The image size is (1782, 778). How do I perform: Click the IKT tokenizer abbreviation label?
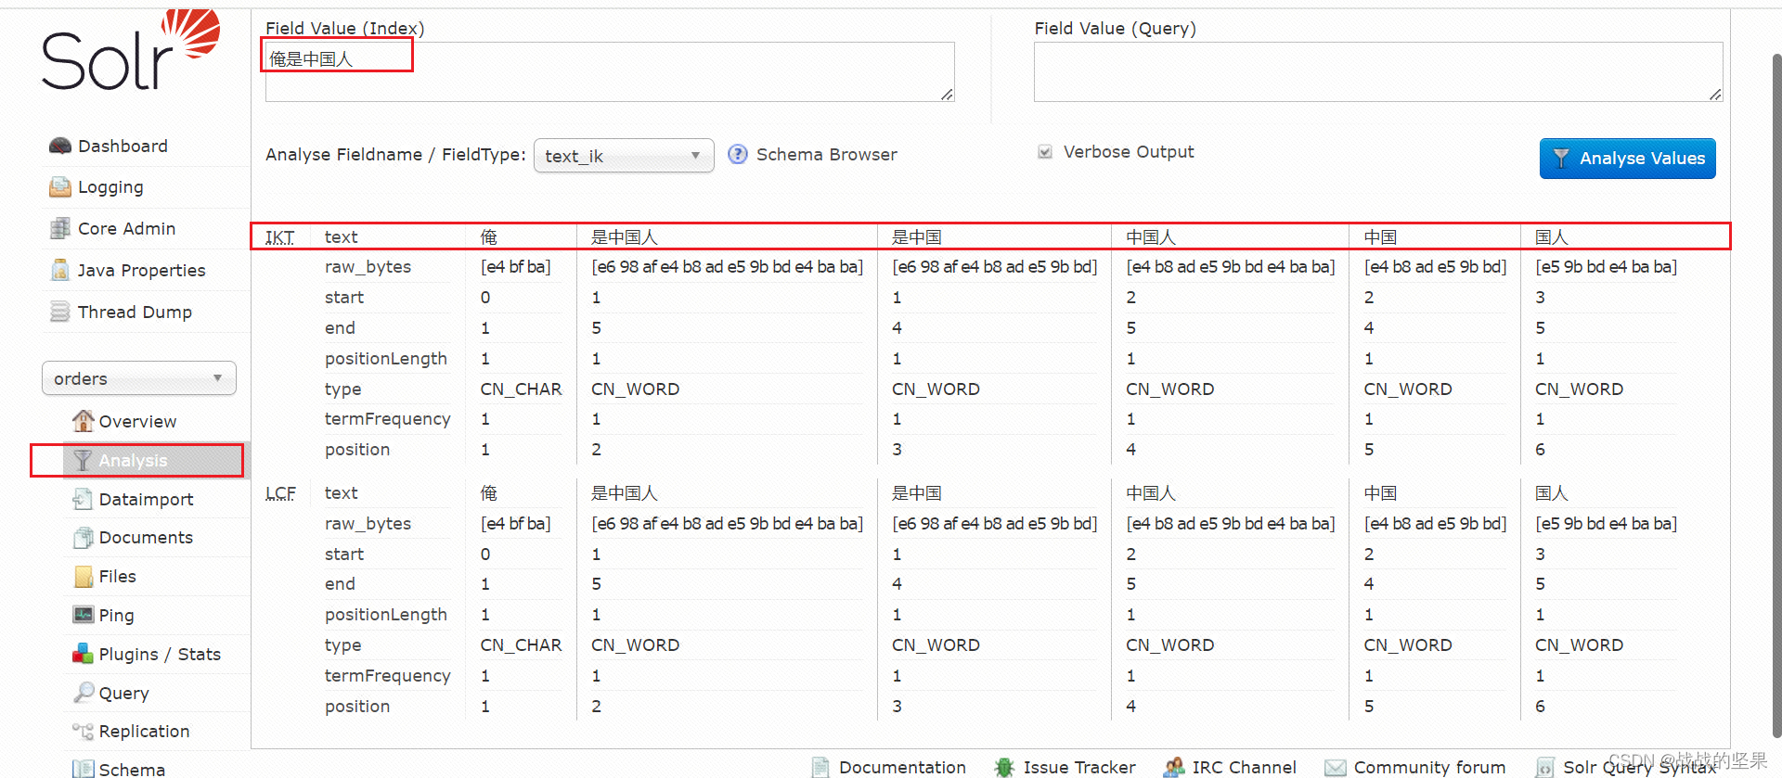(x=280, y=237)
